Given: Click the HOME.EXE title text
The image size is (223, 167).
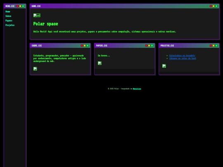Looking at the screenshot, I should click(x=36, y=6).
